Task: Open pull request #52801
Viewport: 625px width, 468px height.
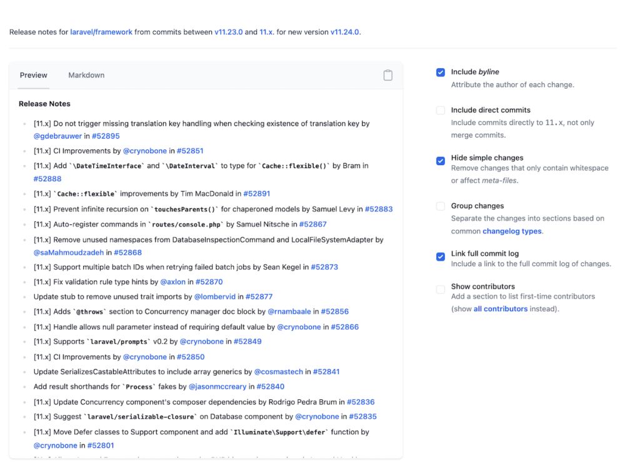Action: (101, 446)
